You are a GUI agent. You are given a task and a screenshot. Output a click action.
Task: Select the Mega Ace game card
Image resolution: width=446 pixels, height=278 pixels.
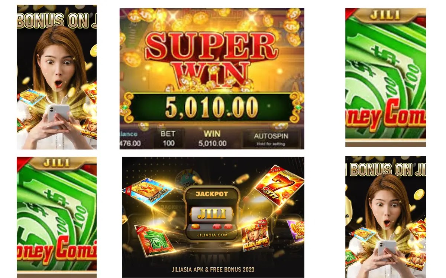tap(148, 191)
